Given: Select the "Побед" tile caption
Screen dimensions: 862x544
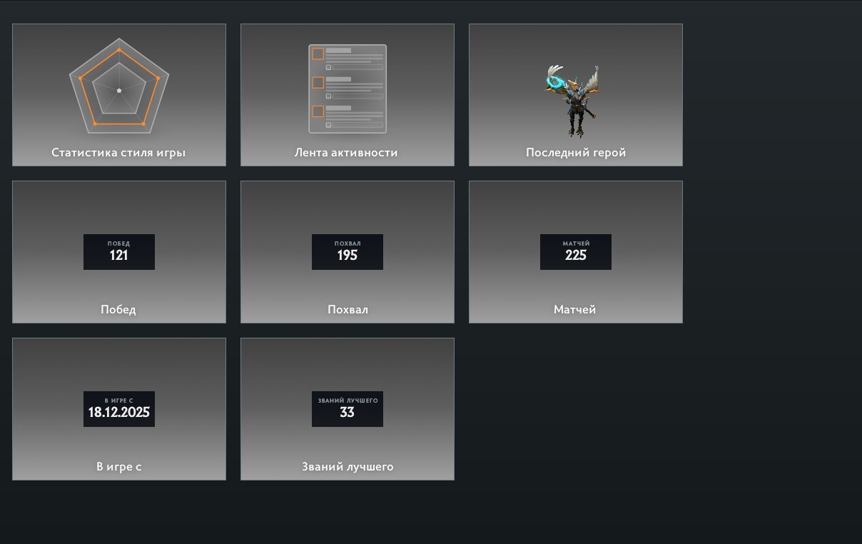Looking at the screenshot, I should click(118, 309).
